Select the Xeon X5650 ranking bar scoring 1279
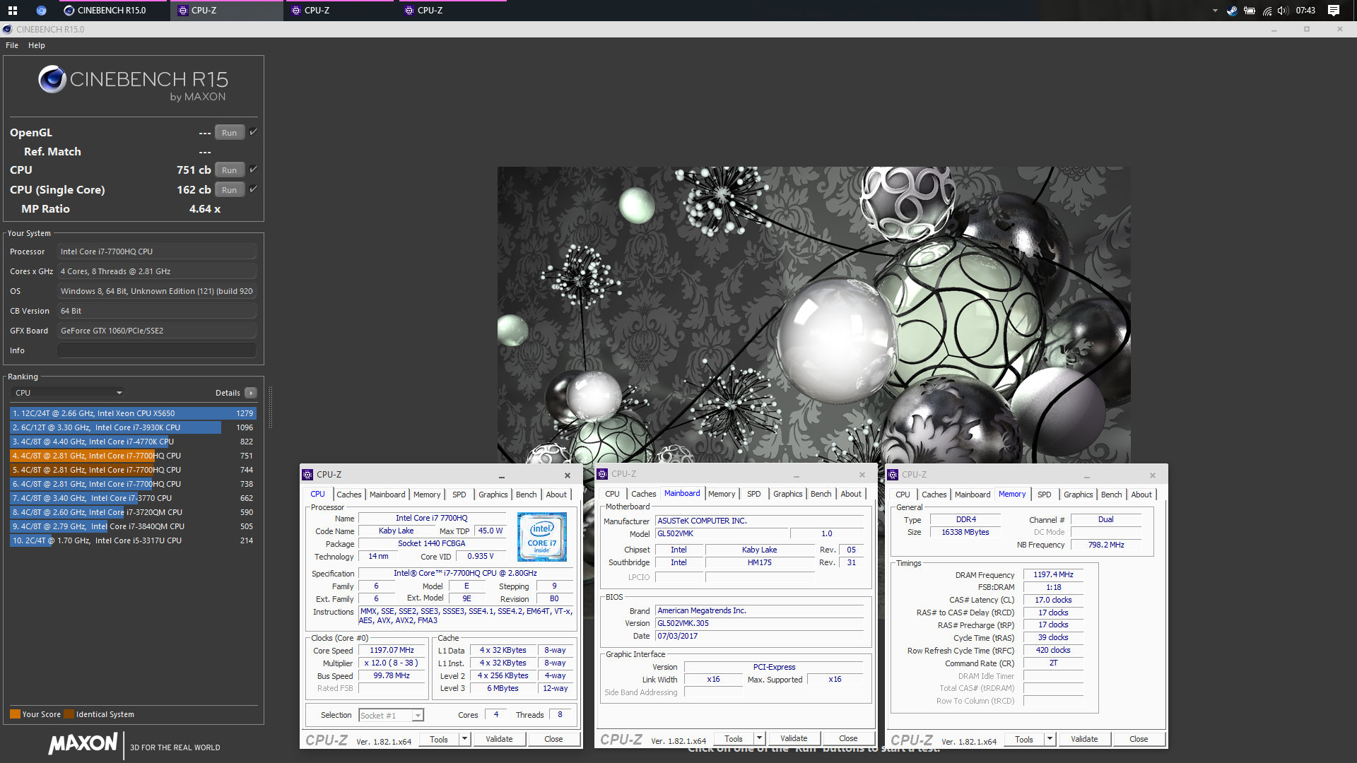Screen dimensions: 1357x763 click(x=133, y=413)
